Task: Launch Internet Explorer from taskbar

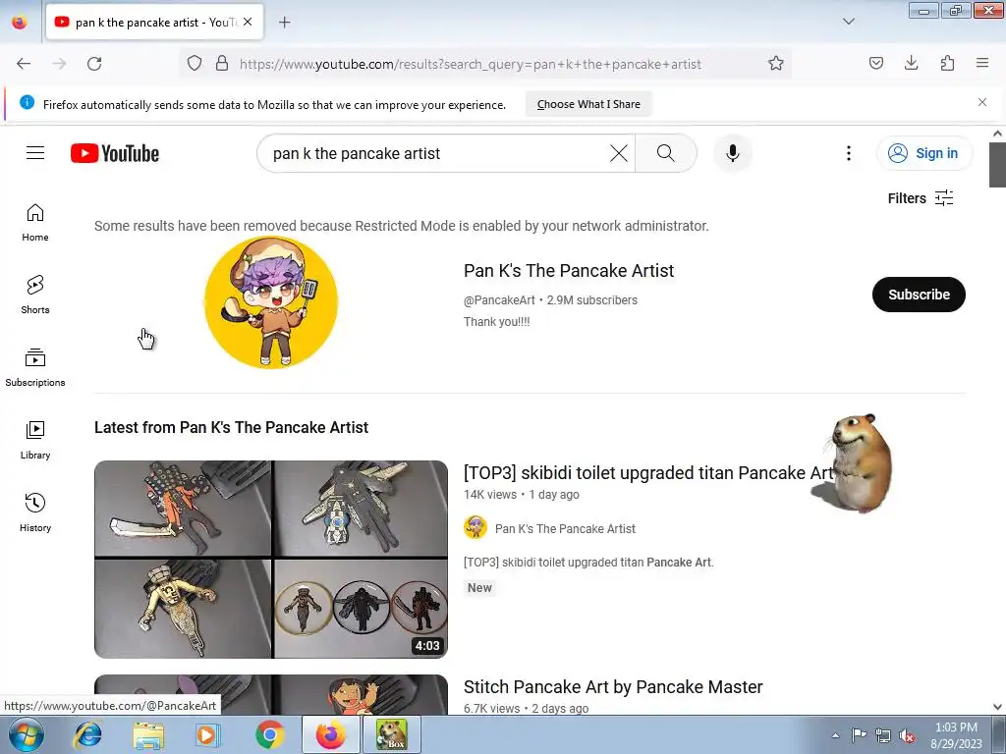Action: tap(87, 734)
